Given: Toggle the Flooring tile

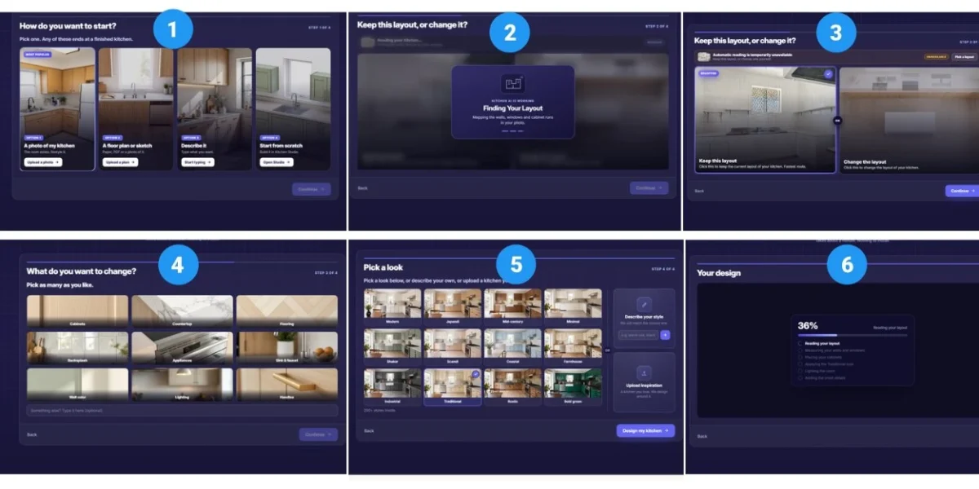Looking at the screenshot, I should click(x=287, y=311).
